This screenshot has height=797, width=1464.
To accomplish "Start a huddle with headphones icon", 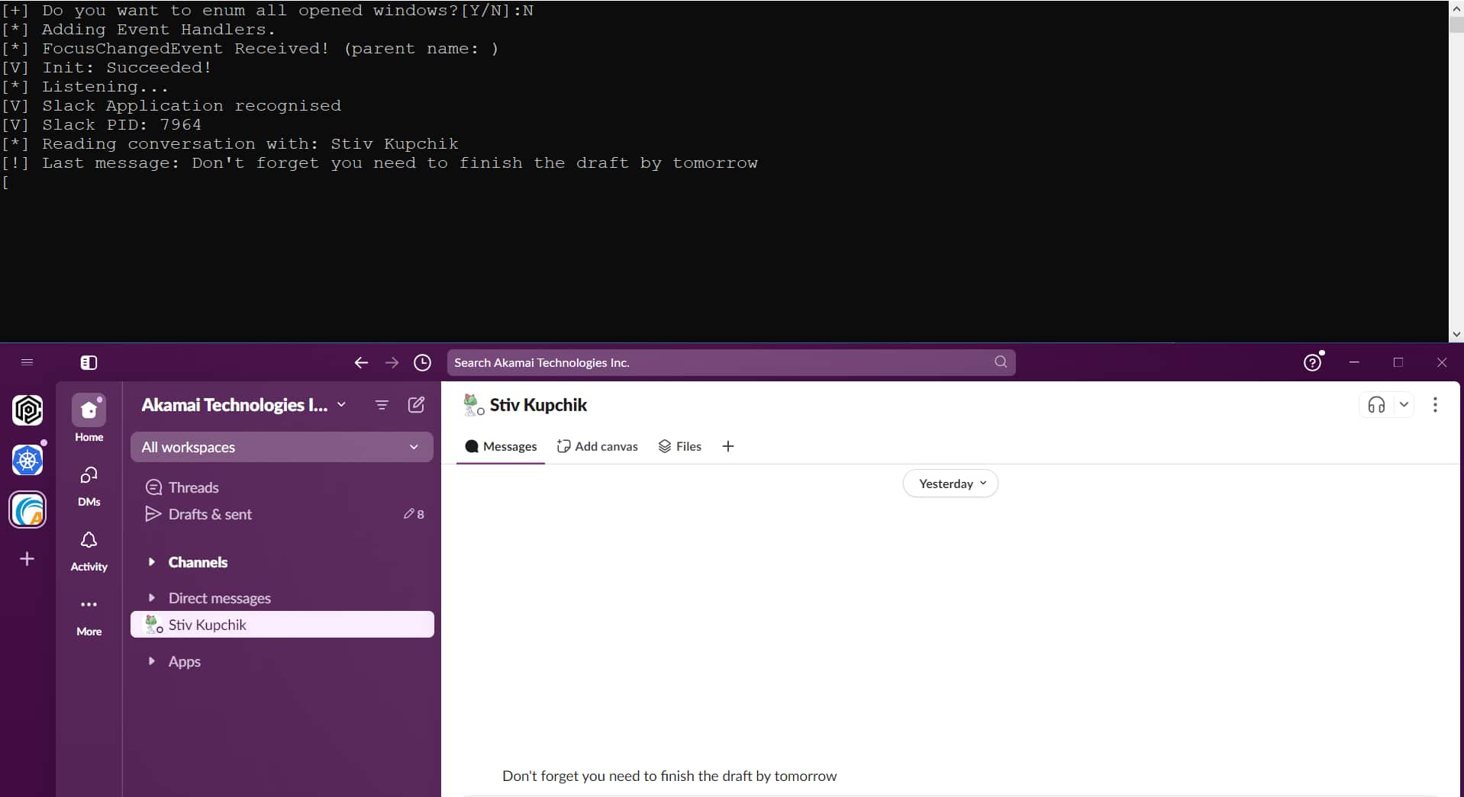I will 1376,405.
